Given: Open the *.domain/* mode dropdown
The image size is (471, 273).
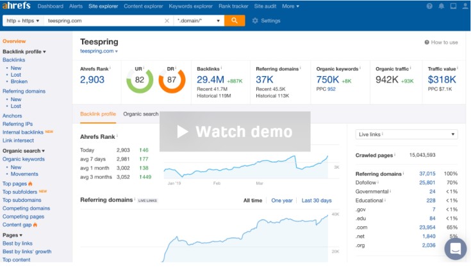Looking at the screenshot, I should pyautogui.click(x=199, y=20).
